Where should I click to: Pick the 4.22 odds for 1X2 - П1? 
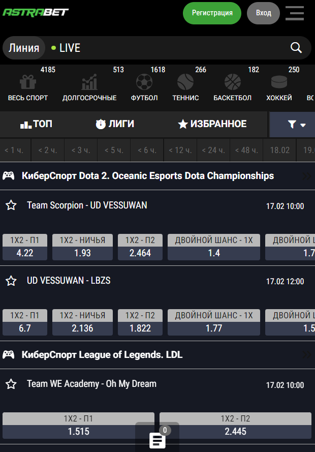(25, 253)
